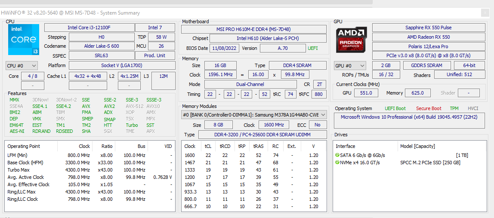Click the Windows 10 Professional build field
The width and height of the screenshot is (494, 218).
coord(409,121)
